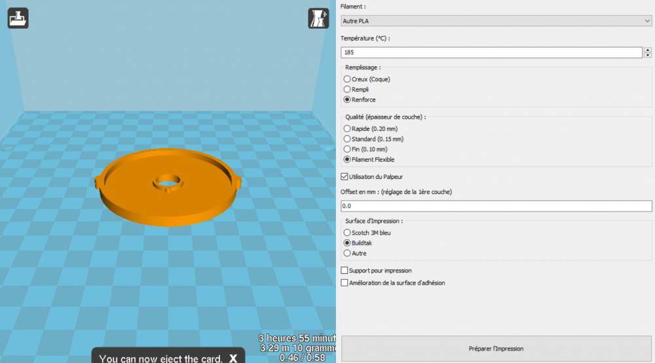Click the Offset en mm input field
This screenshot has height=363, width=655.
(496, 206)
